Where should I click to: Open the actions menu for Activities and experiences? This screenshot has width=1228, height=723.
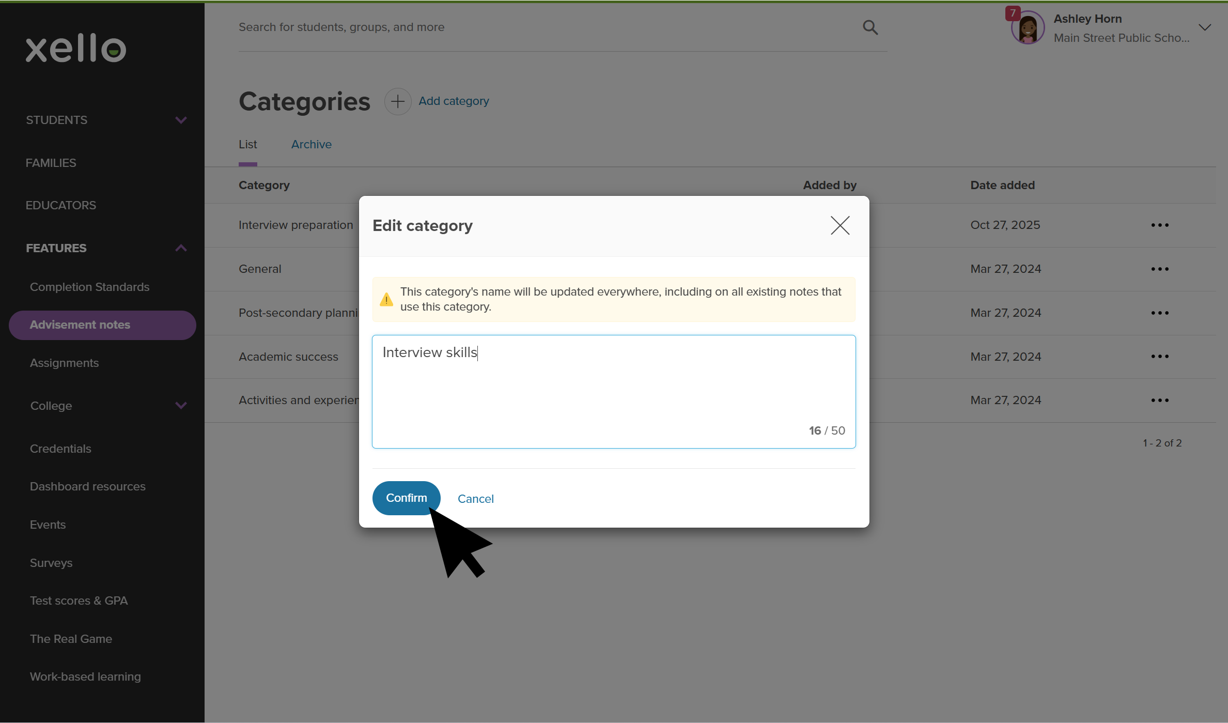click(1159, 400)
